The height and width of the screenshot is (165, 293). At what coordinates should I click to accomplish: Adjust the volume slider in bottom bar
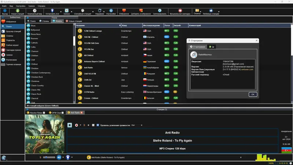tap(49, 157)
